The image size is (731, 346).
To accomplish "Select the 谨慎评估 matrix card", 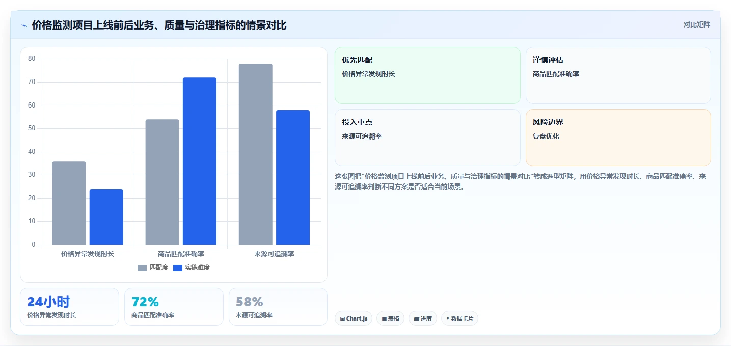I will point(618,75).
